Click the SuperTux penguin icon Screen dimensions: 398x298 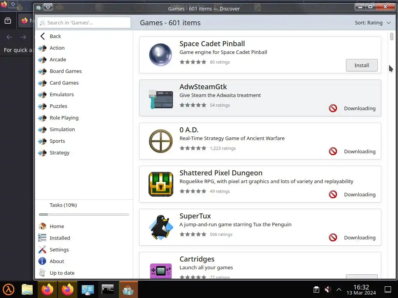[x=161, y=227]
